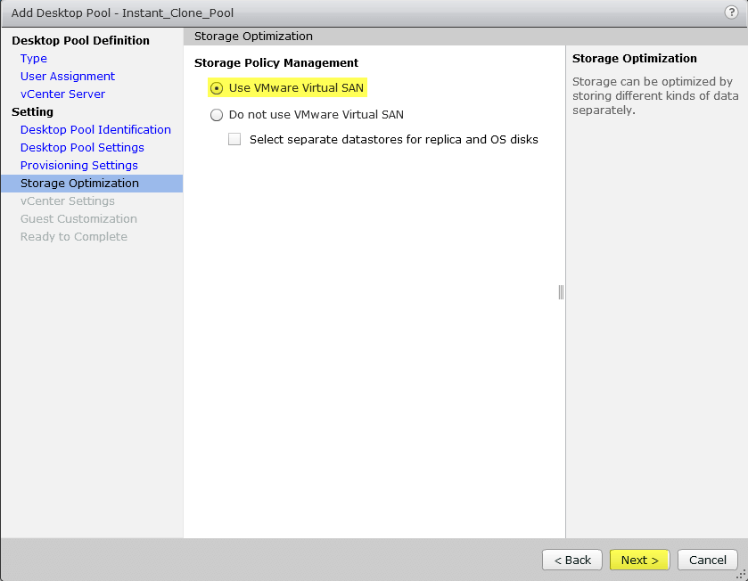
Task: Check separate datastores for replica and OS disks
Action: click(234, 139)
